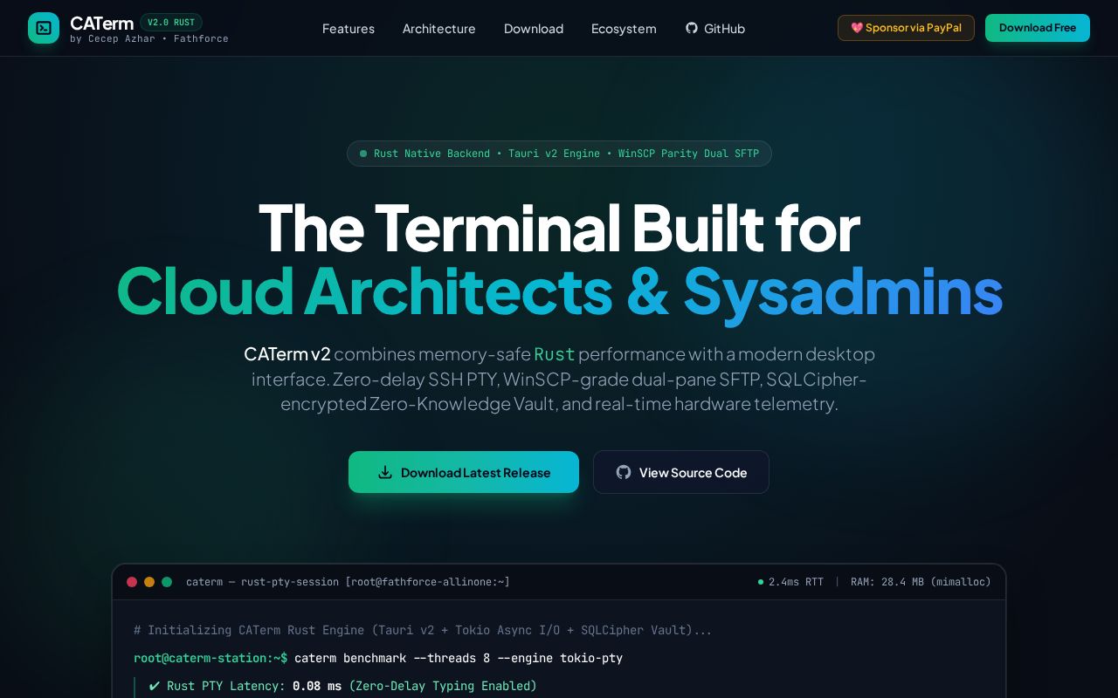Click the green dot in terminal title bar
The width and height of the screenshot is (1118, 698).
click(x=167, y=582)
